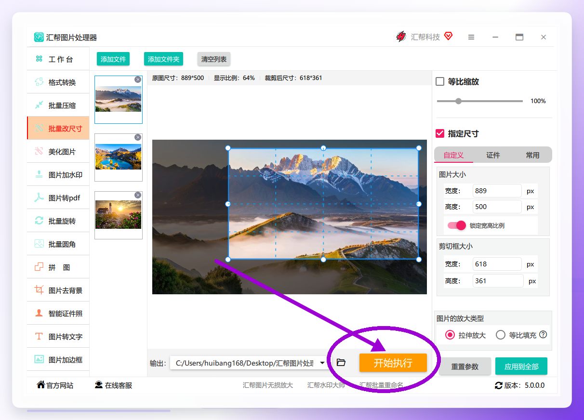Click the 官方网站 home icon
This screenshot has width=584, height=420.
41,385
